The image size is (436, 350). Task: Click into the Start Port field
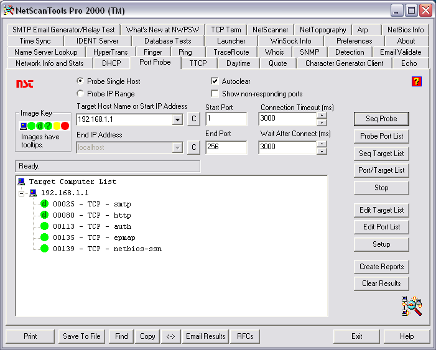[226, 119]
